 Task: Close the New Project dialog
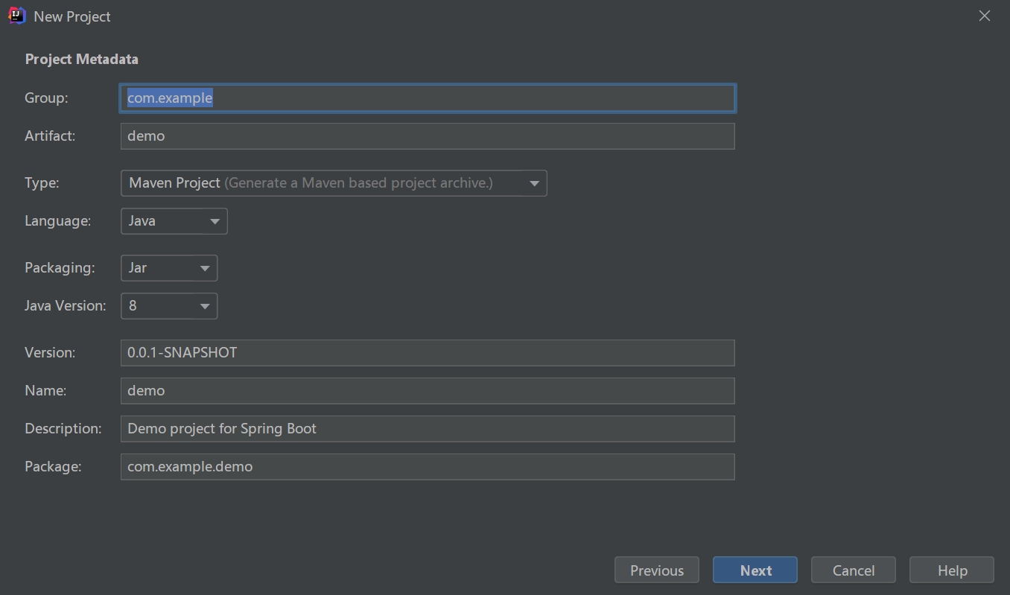coord(984,16)
